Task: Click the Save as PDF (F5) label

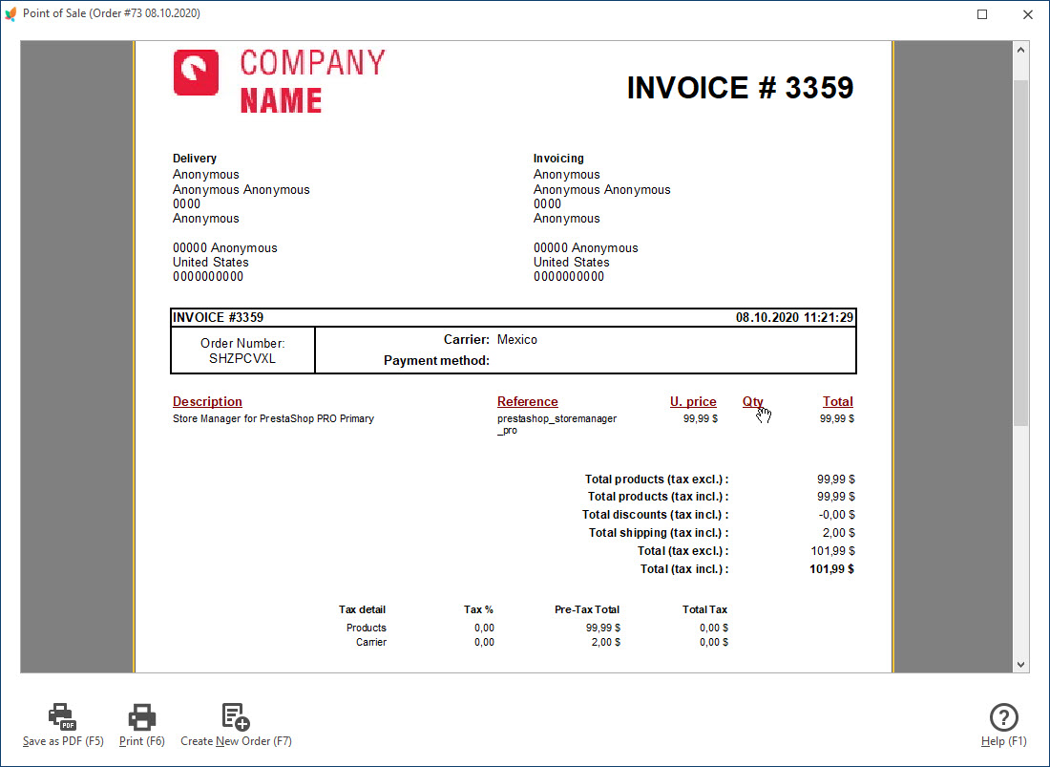Action: click(63, 741)
